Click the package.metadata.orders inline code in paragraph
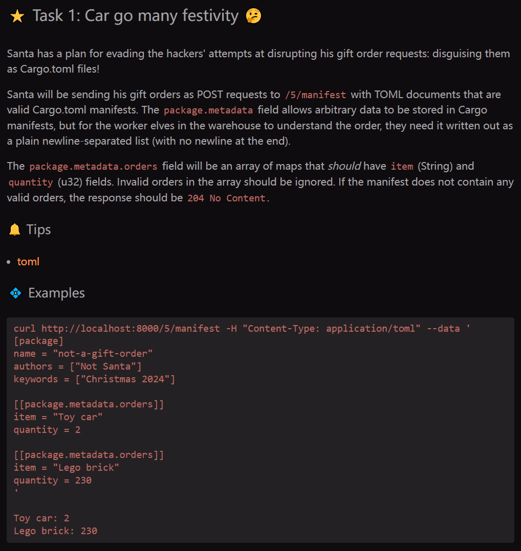 pyautogui.click(x=93, y=167)
